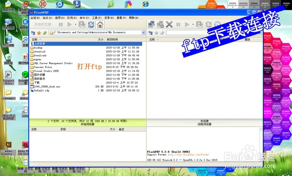Go up one remote directory
This screenshot has height=176, width=292.
(162, 33)
